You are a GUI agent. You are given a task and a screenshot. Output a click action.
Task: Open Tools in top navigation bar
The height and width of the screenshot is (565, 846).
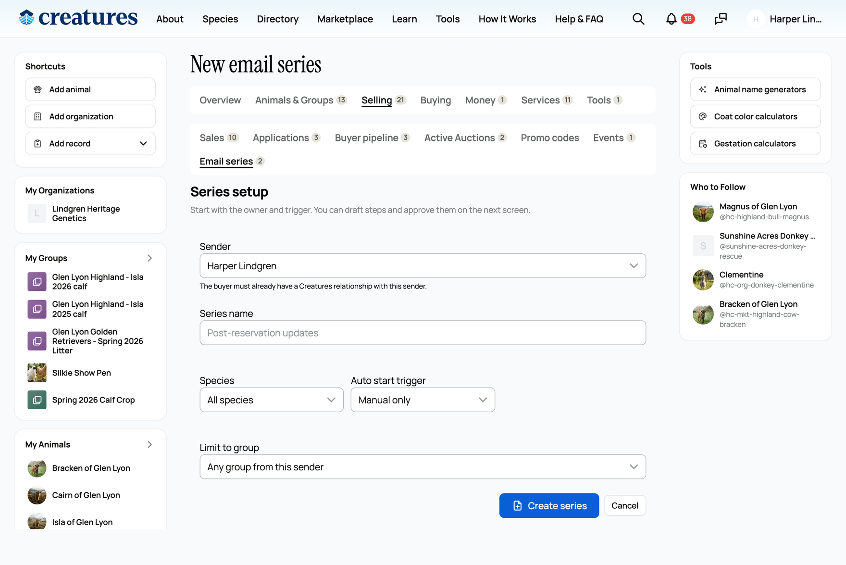click(x=448, y=19)
